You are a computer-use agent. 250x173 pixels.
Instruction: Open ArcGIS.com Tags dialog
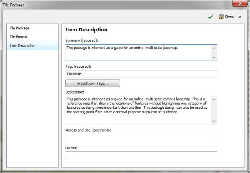92,83
